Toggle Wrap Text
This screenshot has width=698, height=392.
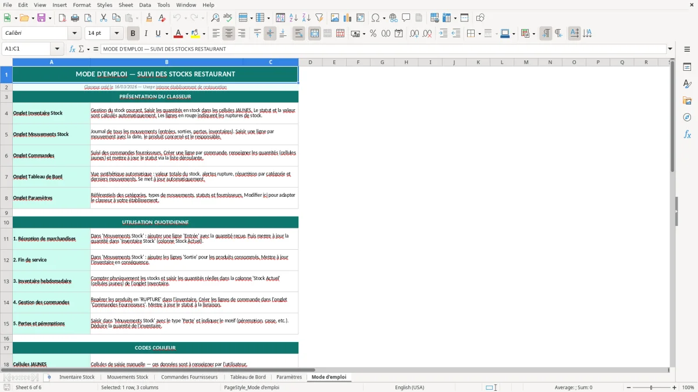[x=299, y=34]
